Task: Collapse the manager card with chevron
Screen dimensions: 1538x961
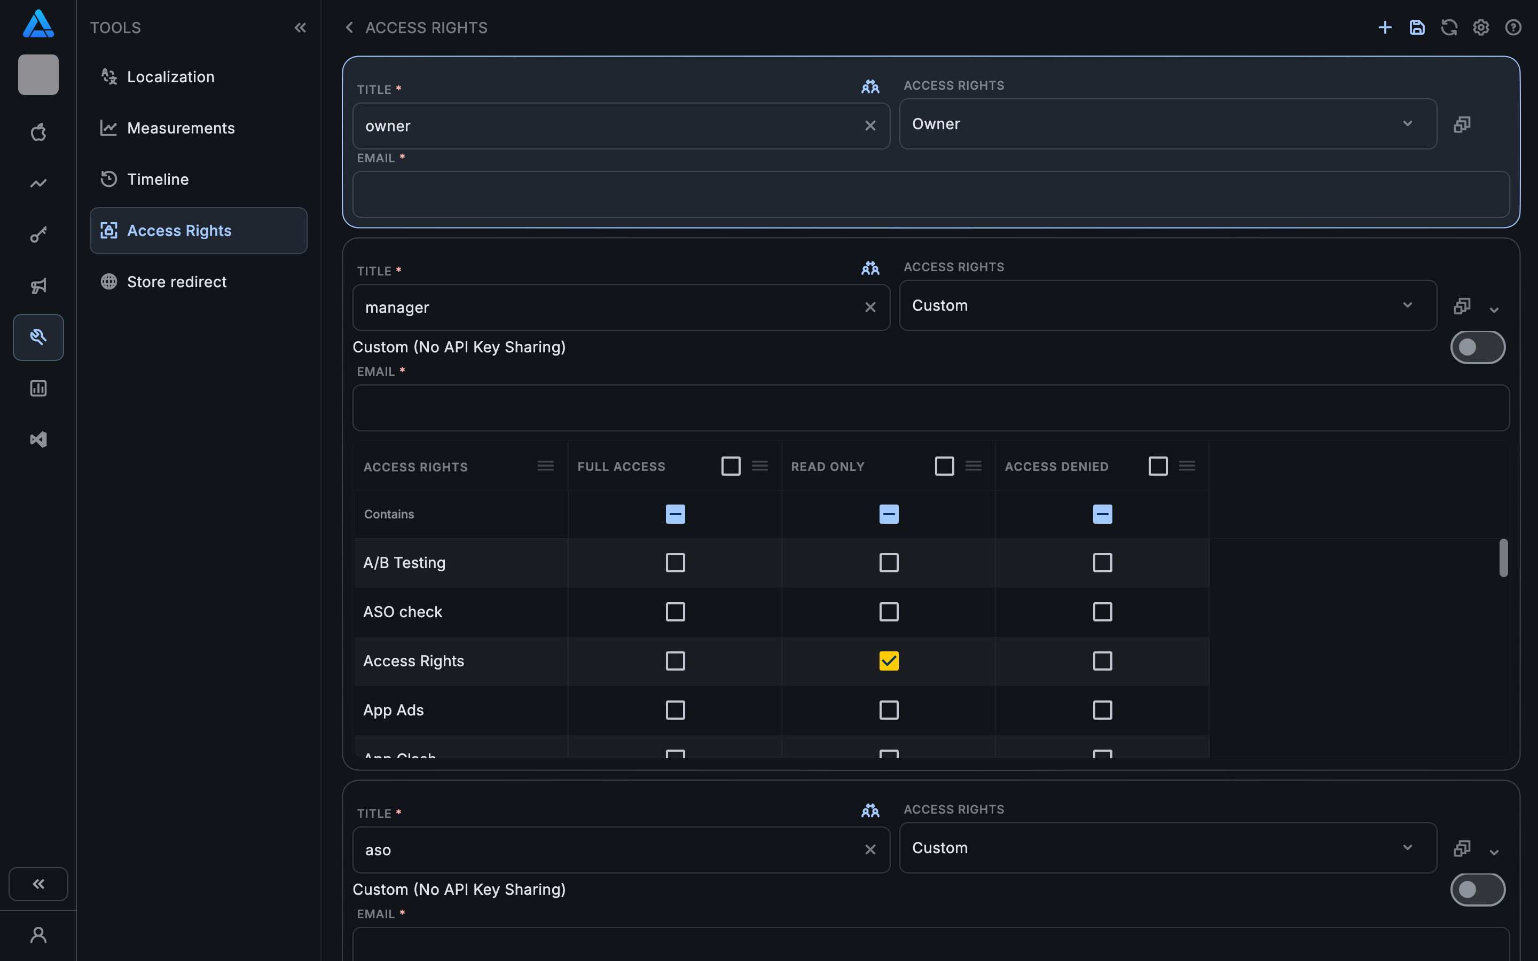Action: coord(1494,310)
